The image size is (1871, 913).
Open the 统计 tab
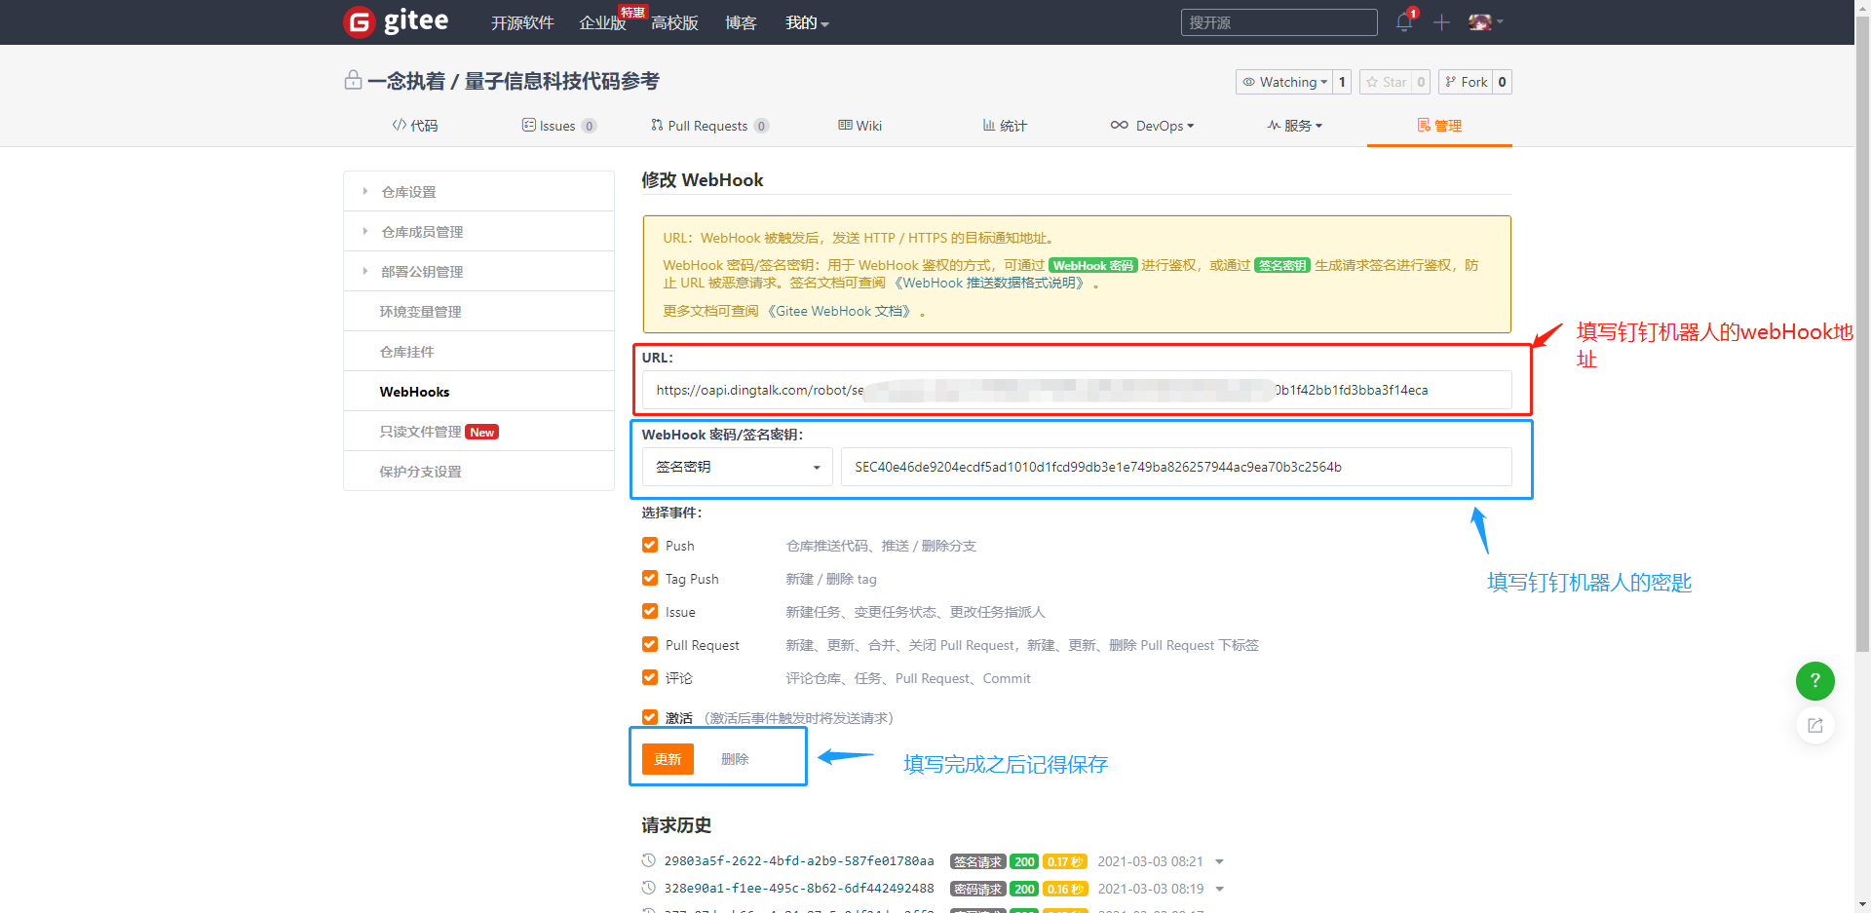(1005, 126)
